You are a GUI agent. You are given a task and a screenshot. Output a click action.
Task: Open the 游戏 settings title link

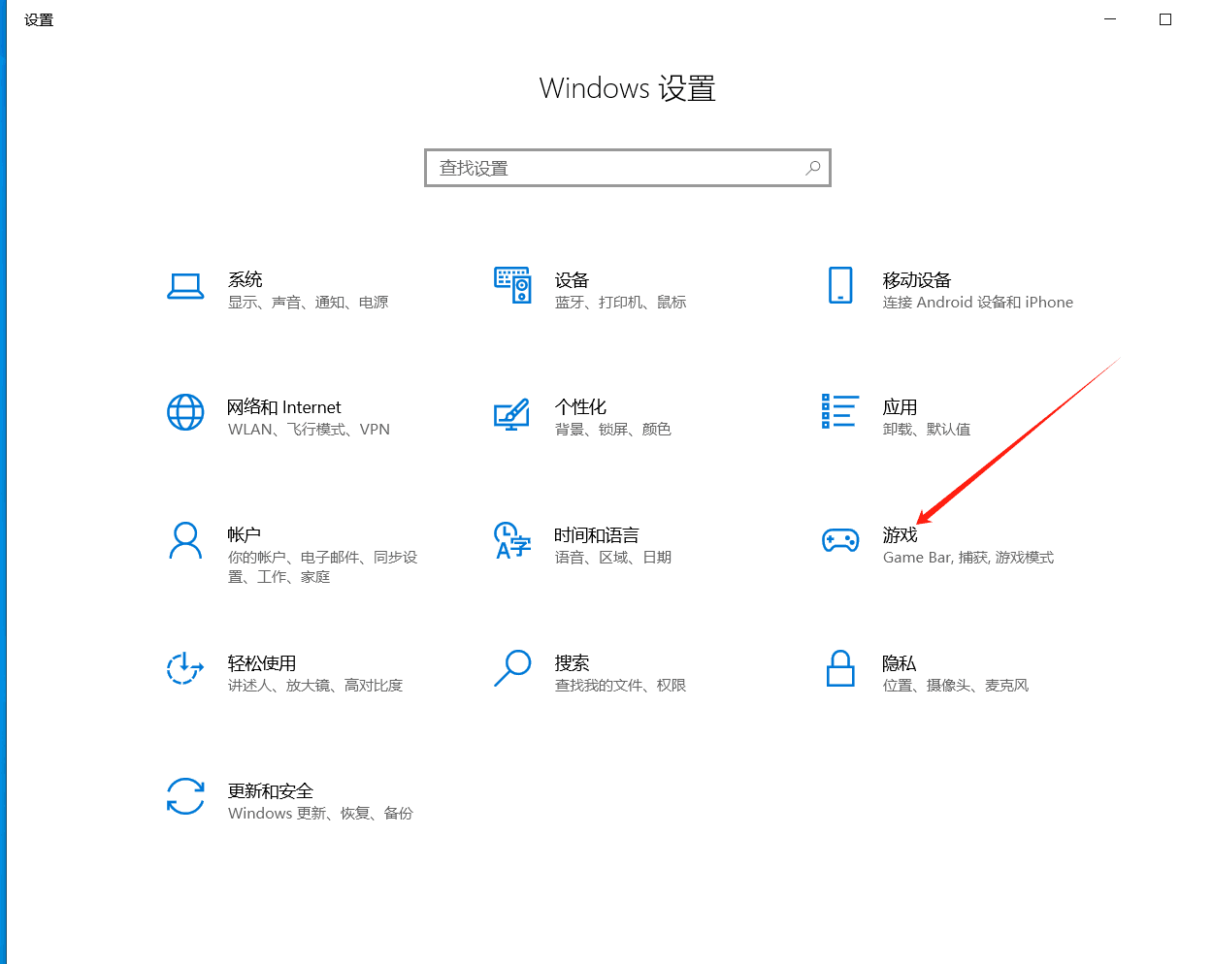tap(900, 534)
